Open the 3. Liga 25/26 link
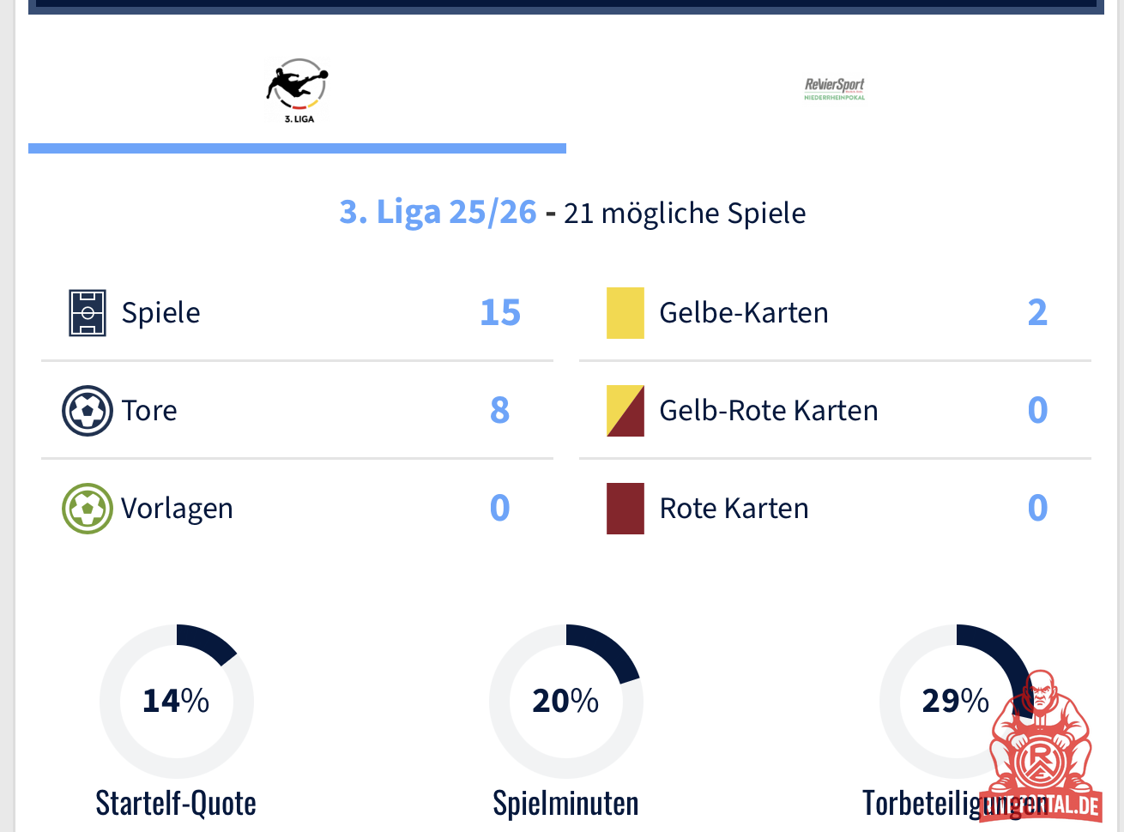 [x=438, y=212]
